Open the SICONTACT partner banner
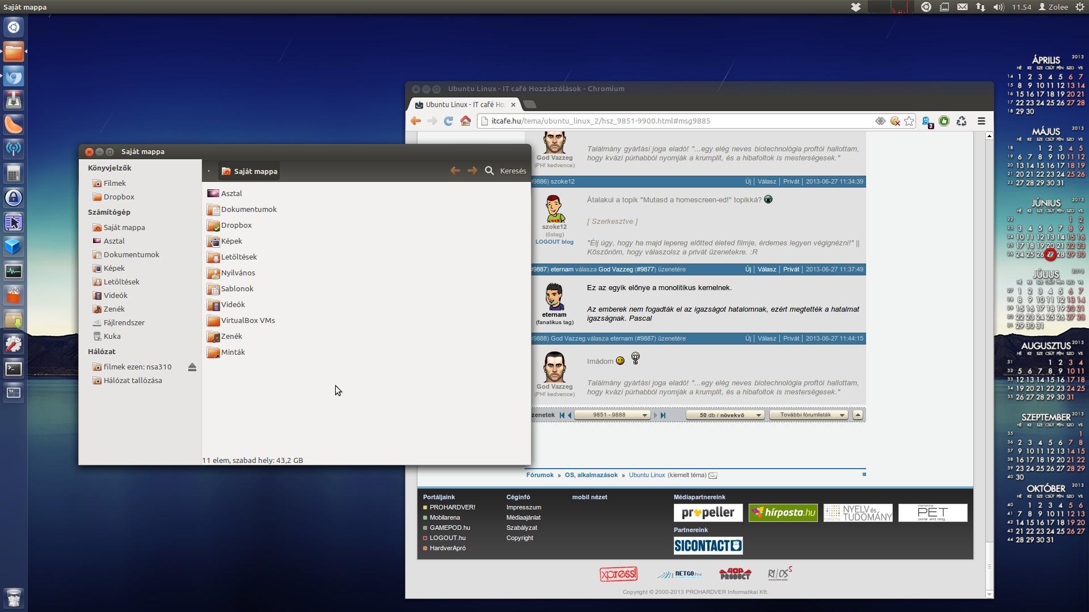1089x612 pixels. tap(708, 546)
